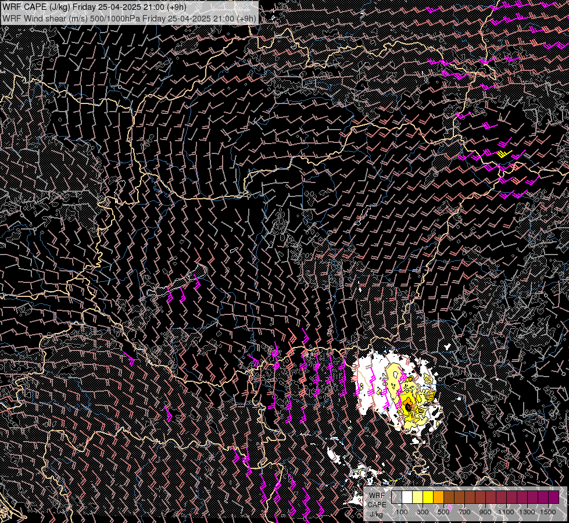Image resolution: width=569 pixels, height=523 pixels.
Task: Click the J/kg unit label in legend
Action: pyautogui.click(x=376, y=515)
